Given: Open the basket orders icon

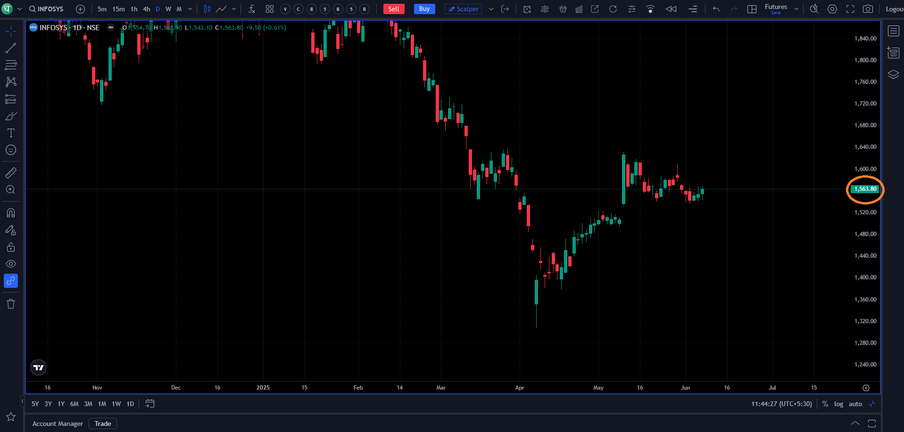Looking at the screenshot, I should (x=563, y=9).
